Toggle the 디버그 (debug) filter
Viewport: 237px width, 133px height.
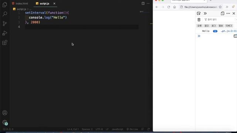click(x=229, y=26)
